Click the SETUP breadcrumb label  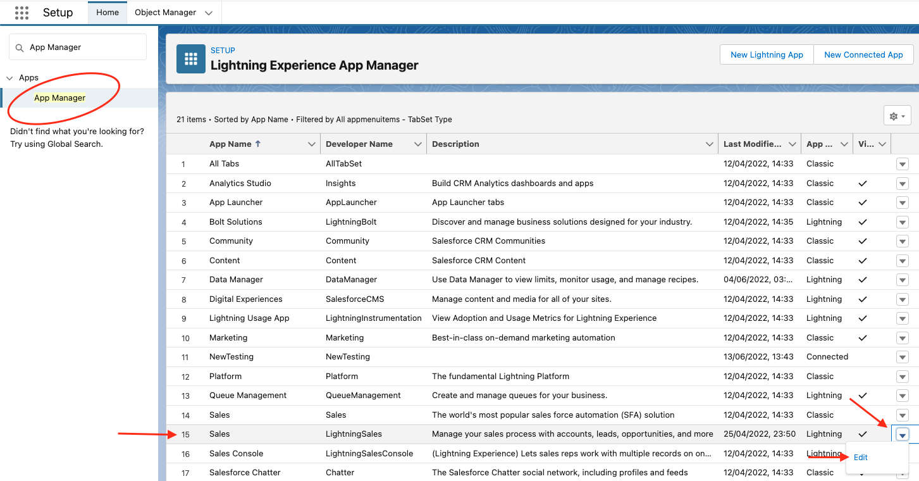pyautogui.click(x=223, y=51)
